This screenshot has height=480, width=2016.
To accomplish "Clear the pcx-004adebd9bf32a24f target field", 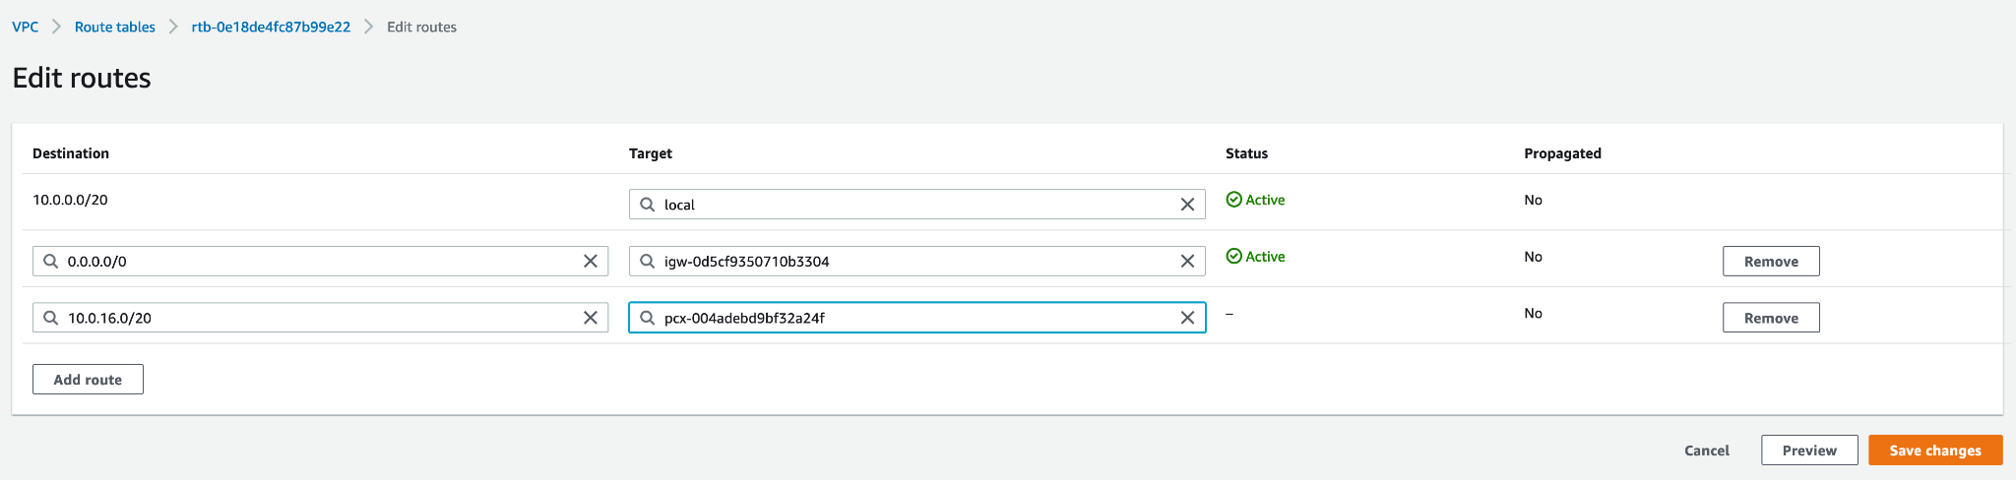I will point(1187,318).
